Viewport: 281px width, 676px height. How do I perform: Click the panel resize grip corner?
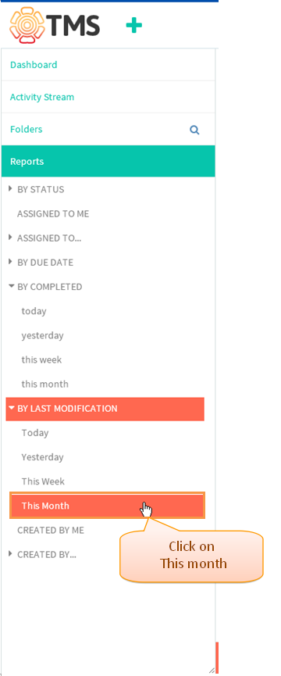(212, 671)
